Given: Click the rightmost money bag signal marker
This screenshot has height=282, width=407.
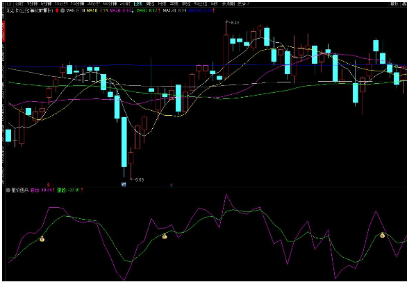Looking at the screenshot, I should pos(382,235).
